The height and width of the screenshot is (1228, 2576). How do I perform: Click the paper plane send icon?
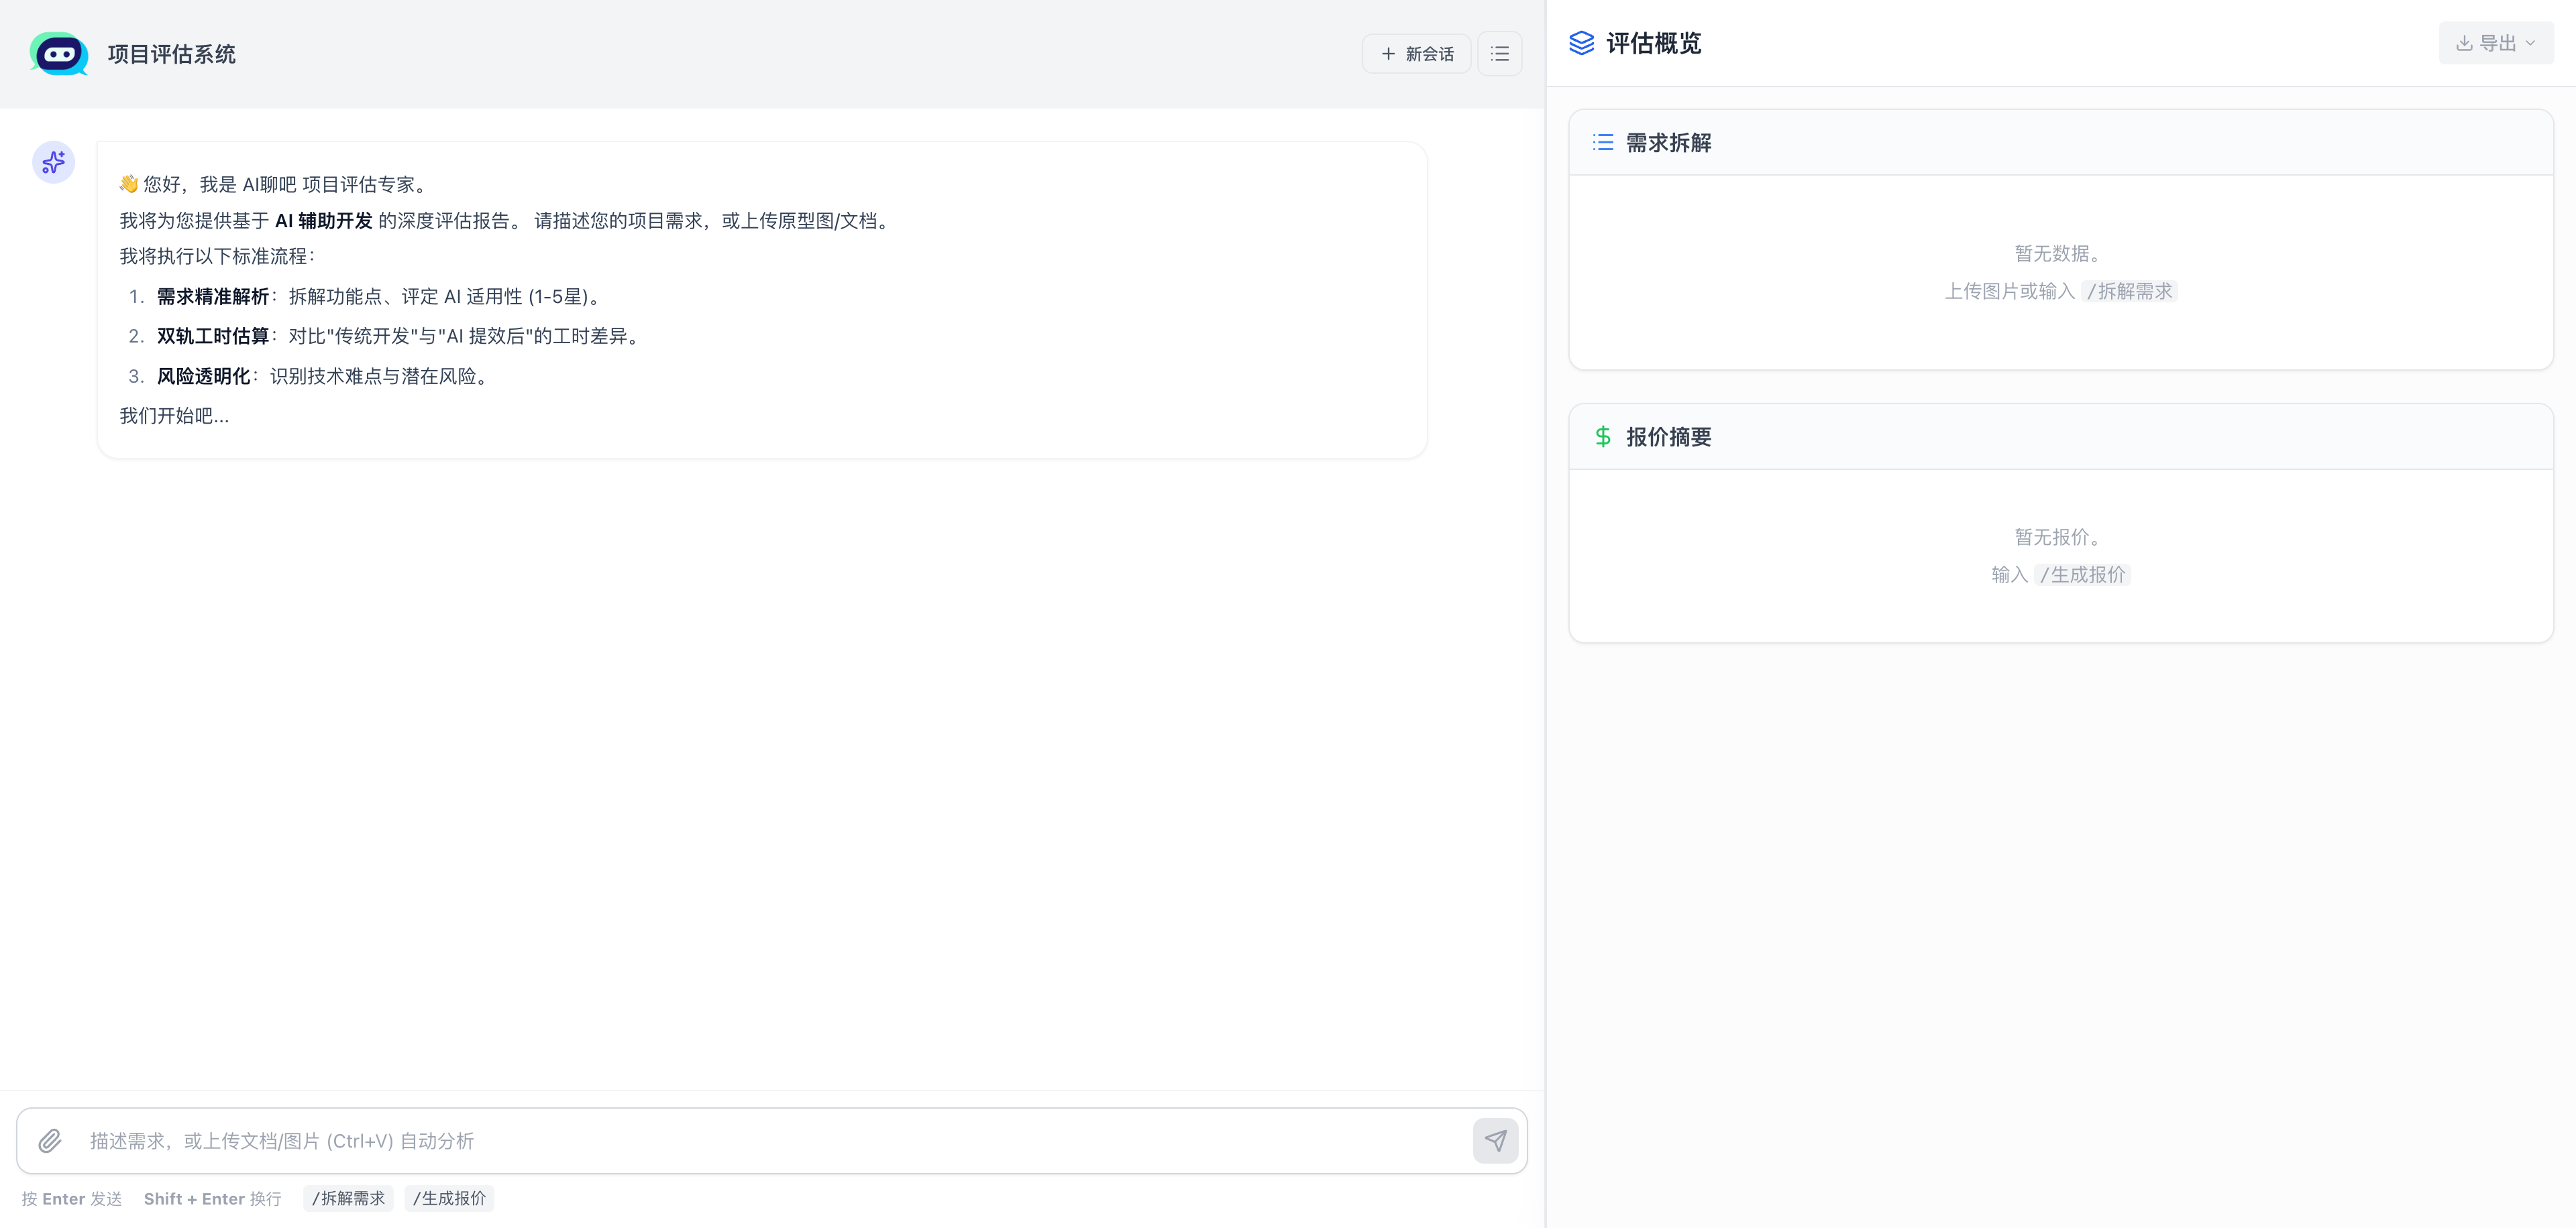tap(1496, 1140)
